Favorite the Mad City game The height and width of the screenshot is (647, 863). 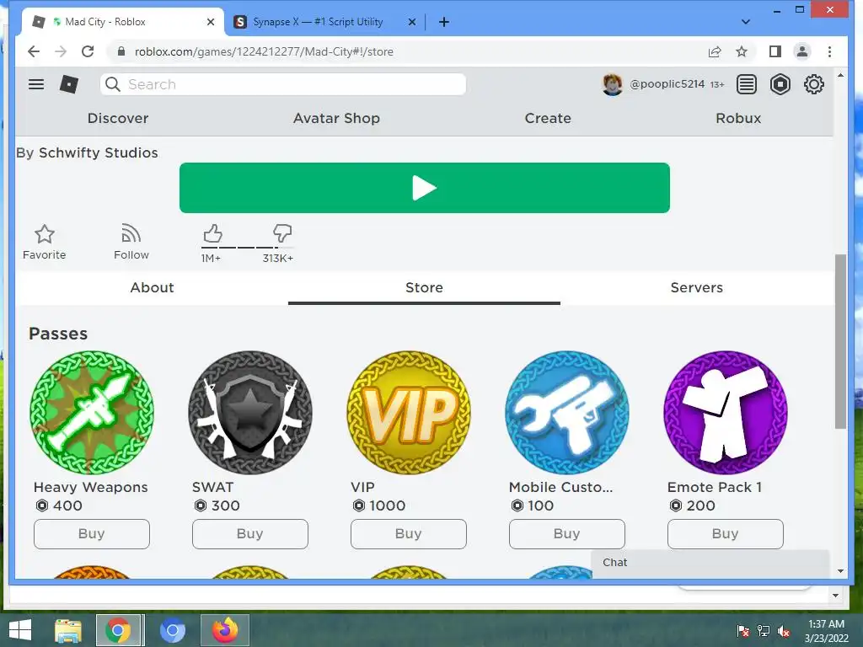44,242
